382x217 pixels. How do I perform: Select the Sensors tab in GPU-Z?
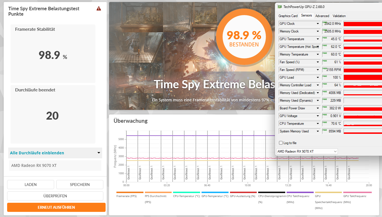pyautogui.click(x=307, y=16)
